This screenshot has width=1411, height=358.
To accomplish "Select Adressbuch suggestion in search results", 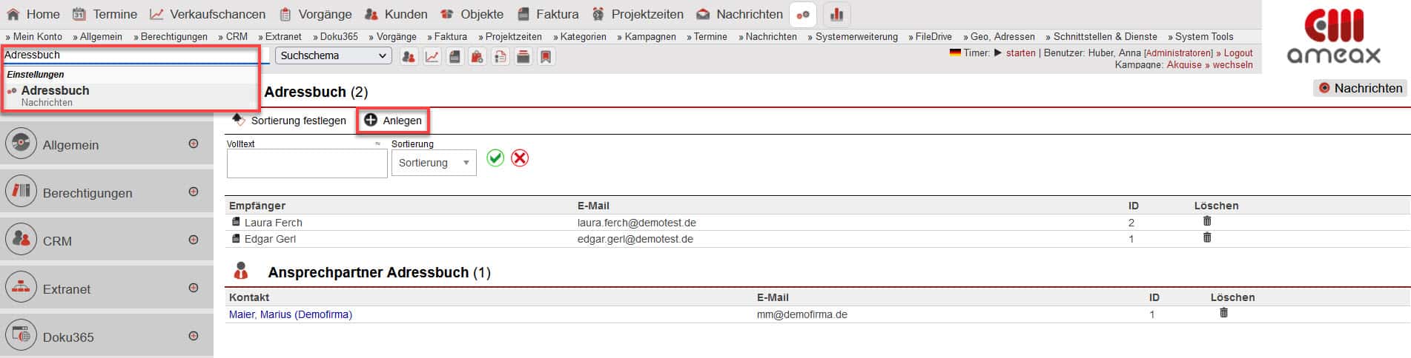I will tap(55, 91).
